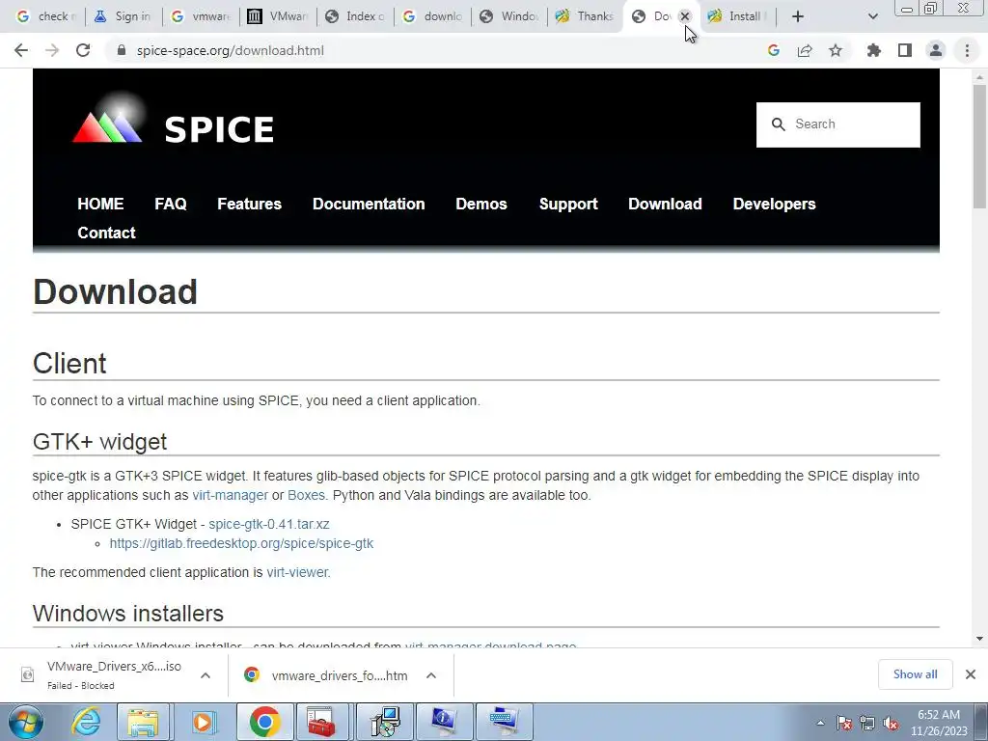Image resolution: width=988 pixels, height=741 pixels.
Task: Click the page vertical scrollbar thumb
Action: tap(979, 147)
